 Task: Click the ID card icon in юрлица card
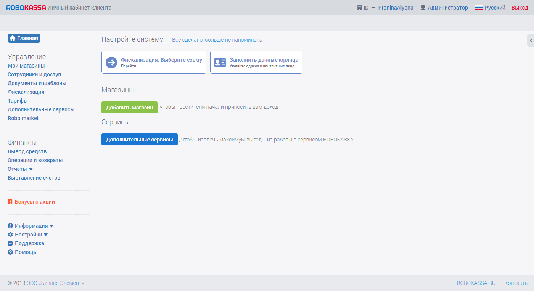click(x=220, y=62)
